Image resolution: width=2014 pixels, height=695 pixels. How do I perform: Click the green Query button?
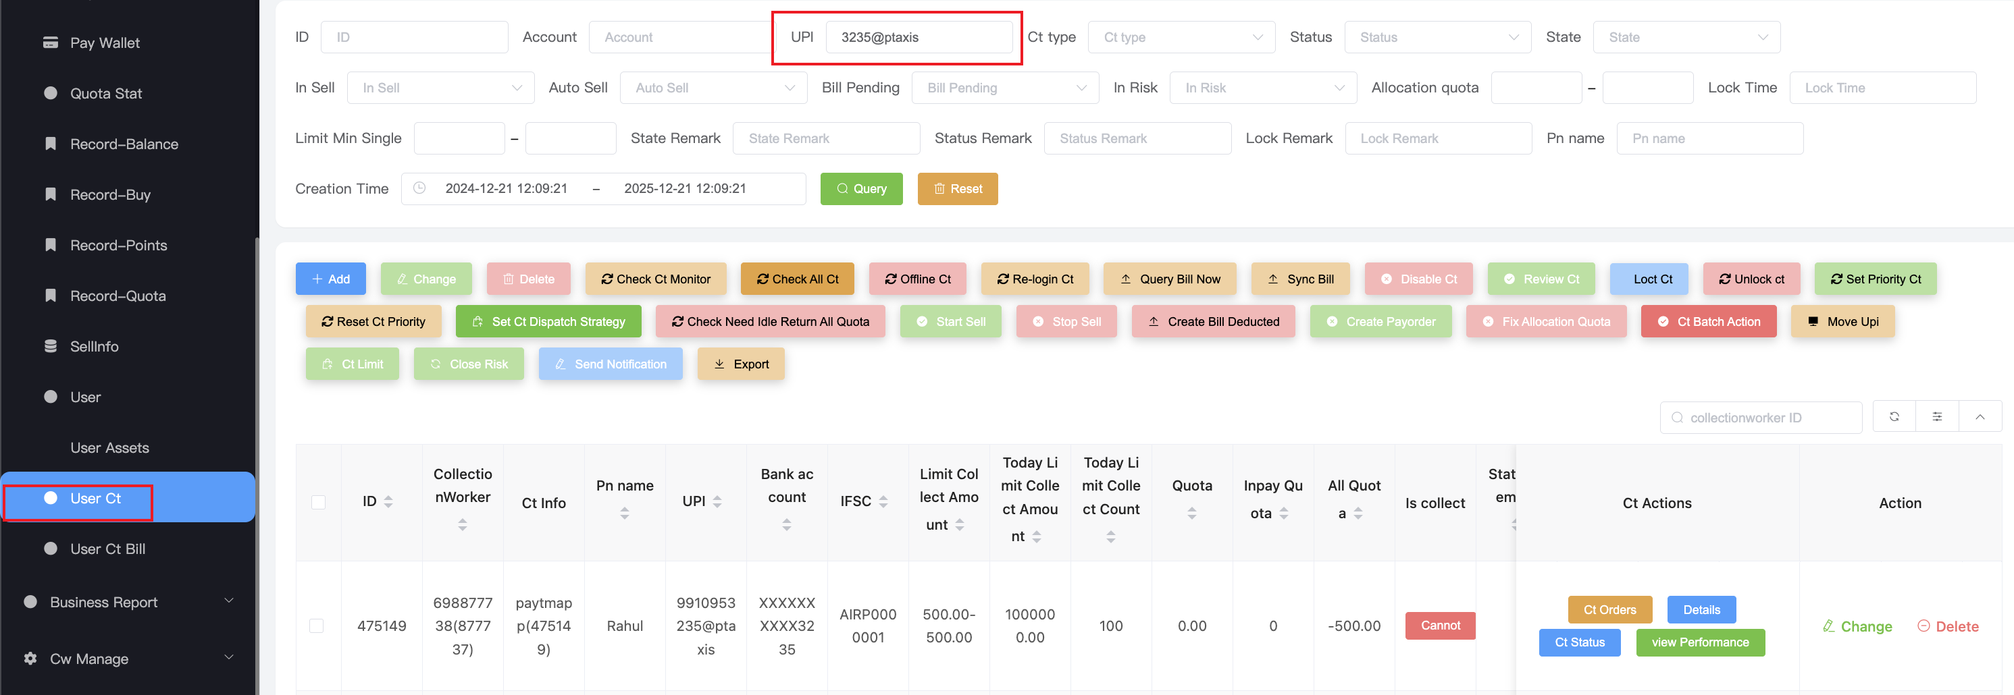861,189
